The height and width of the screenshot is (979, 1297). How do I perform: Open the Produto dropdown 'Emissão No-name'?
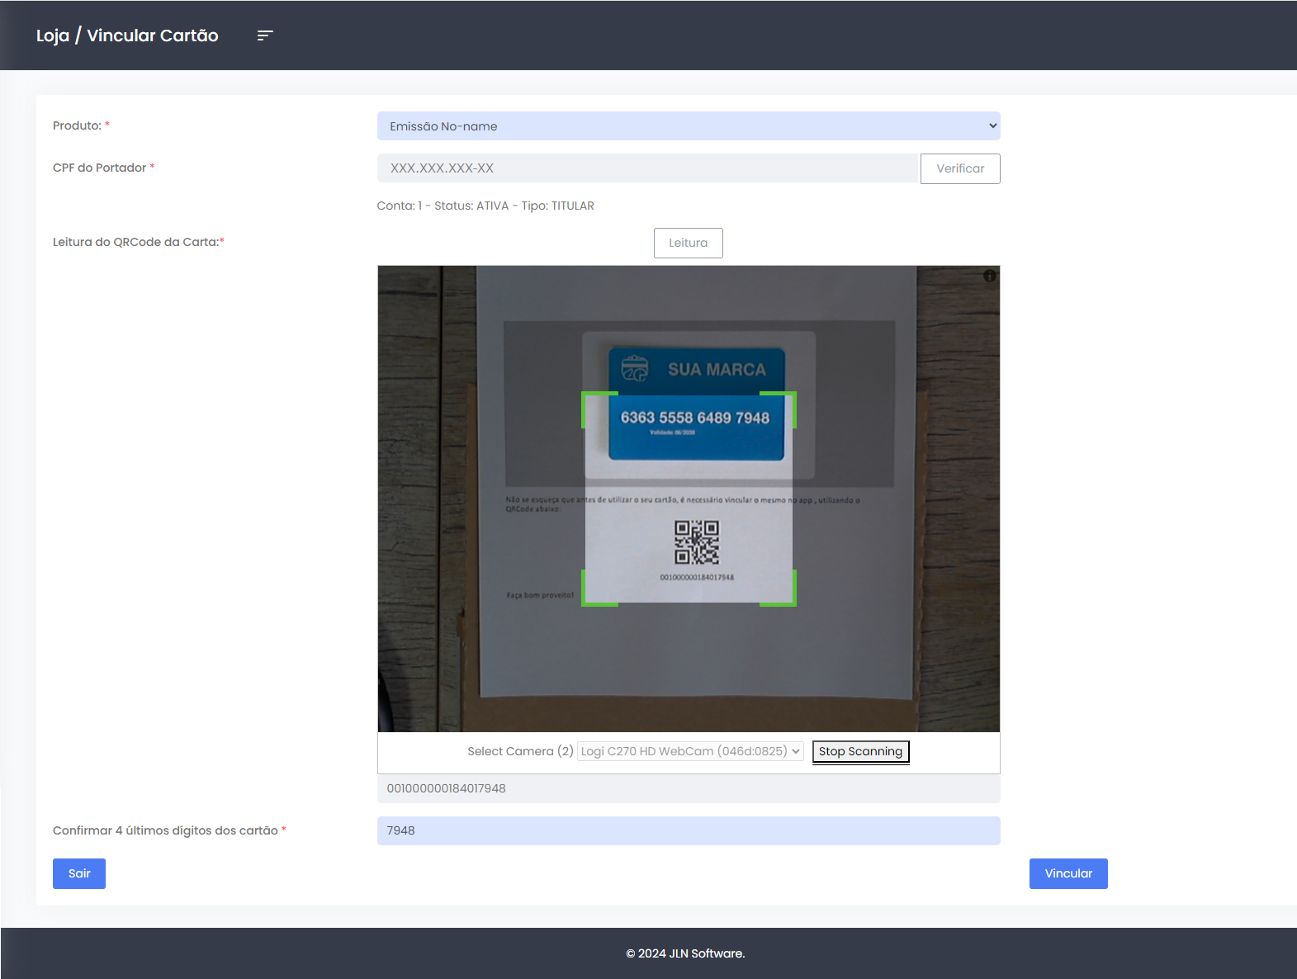click(688, 126)
